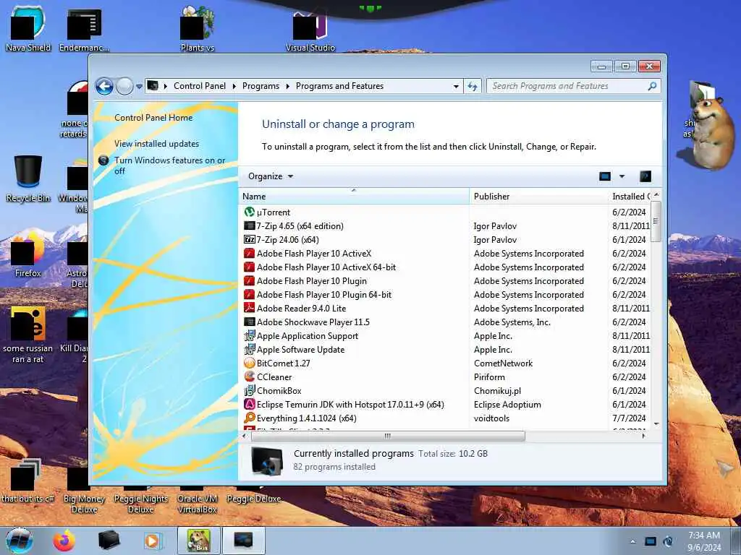Select the Firefox desktop shortcut
This screenshot has height=555, width=741.
click(28, 254)
